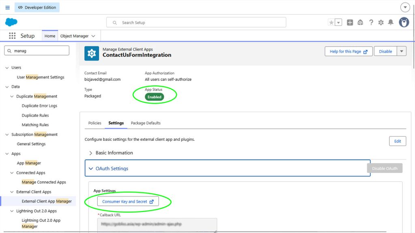Click the circled dropdown arrow at top right

coord(405,7)
